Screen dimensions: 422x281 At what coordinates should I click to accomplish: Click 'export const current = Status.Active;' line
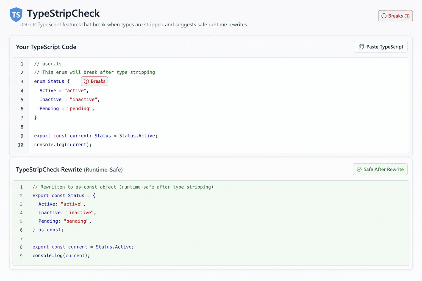tap(83, 247)
